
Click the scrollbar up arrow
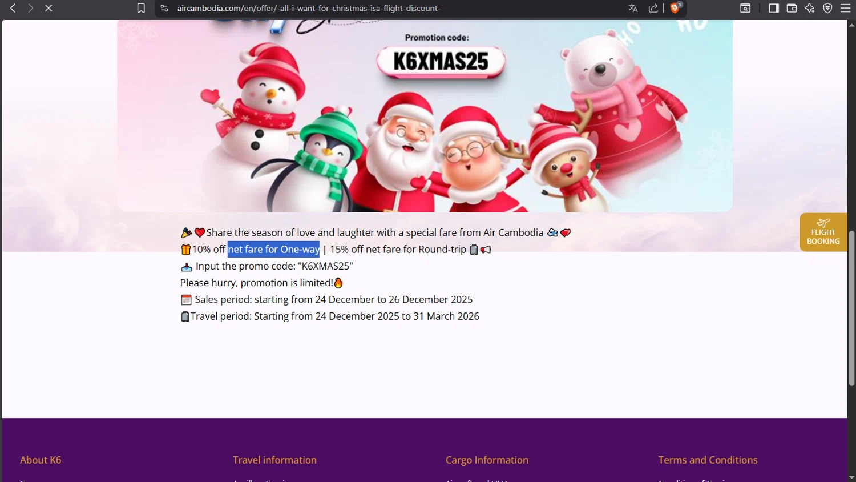pos(851,25)
